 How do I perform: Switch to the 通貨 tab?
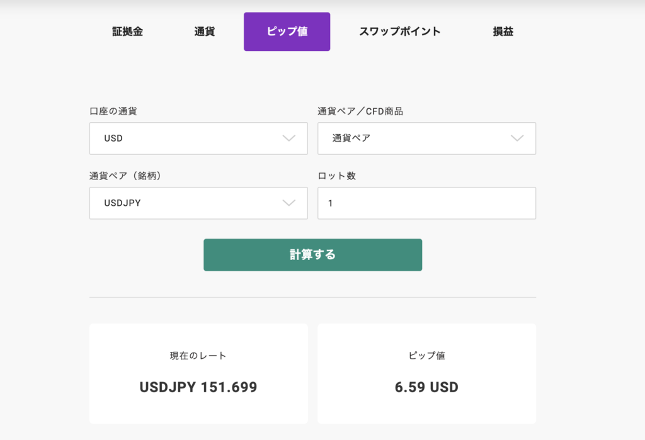click(205, 31)
